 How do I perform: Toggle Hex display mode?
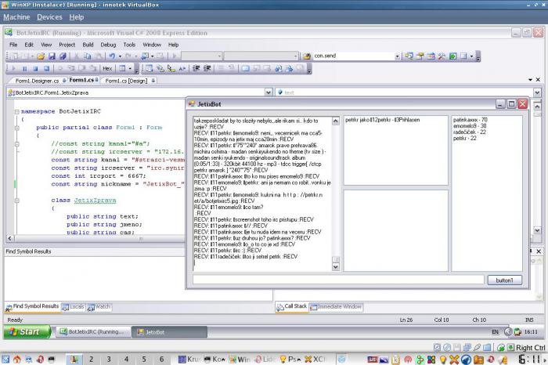(107, 68)
